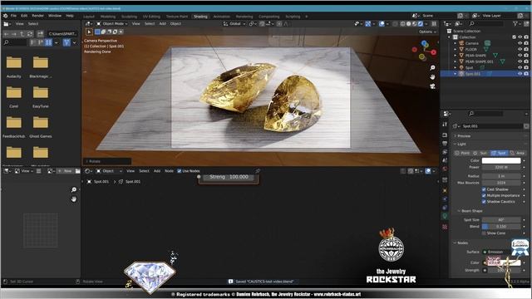Screen dimensions: 532x299
Task: Click the pin icon in node editor header
Action: point(258,171)
